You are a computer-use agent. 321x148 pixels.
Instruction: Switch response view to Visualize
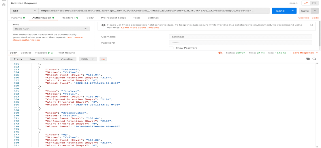[67, 59]
